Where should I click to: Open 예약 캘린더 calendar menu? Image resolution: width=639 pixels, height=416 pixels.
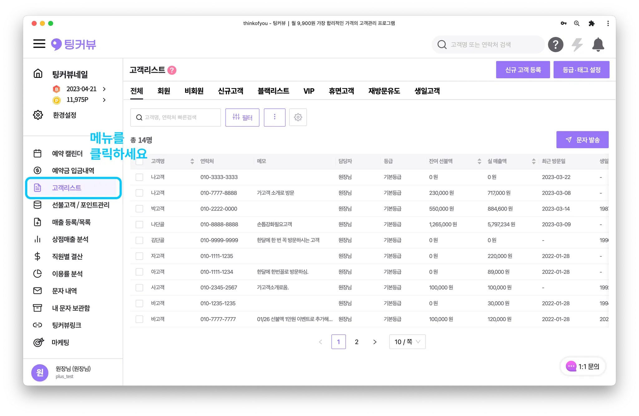coord(67,154)
